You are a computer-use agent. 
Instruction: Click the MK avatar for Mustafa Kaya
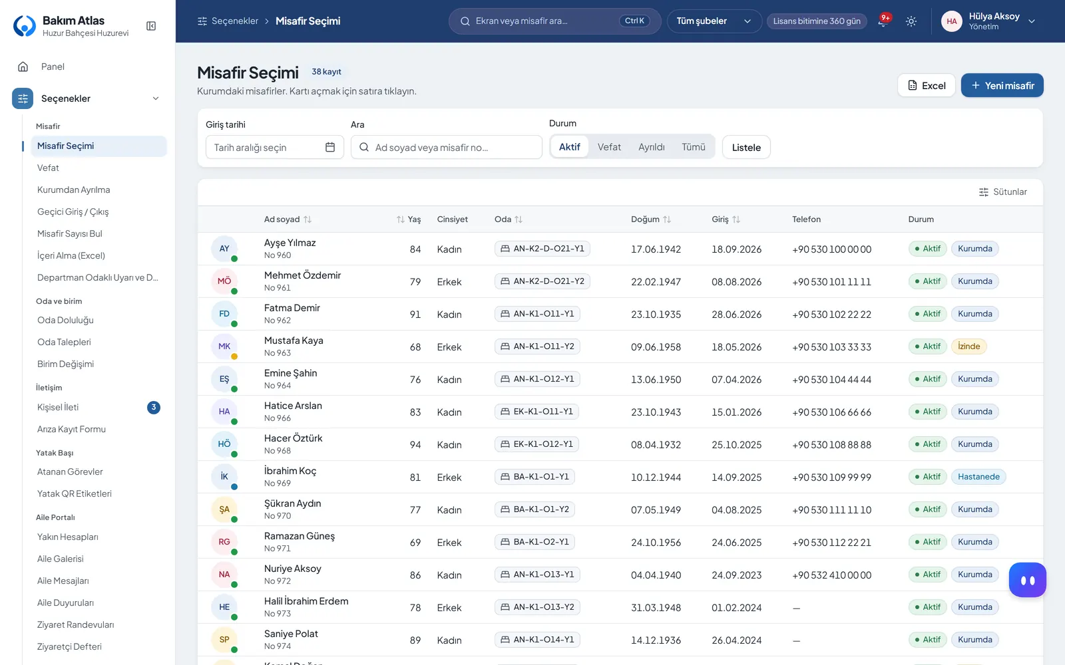coord(224,346)
